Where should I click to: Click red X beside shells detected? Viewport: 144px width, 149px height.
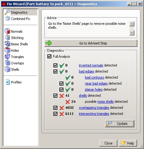pyautogui.click(x=62, y=96)
